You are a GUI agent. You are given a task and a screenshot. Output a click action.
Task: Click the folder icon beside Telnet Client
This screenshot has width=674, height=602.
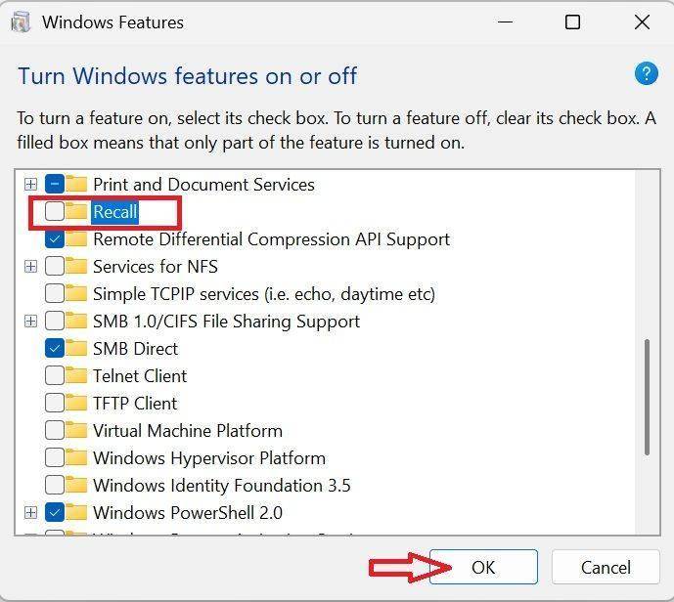pyautogui.click(x=76, y=375)
